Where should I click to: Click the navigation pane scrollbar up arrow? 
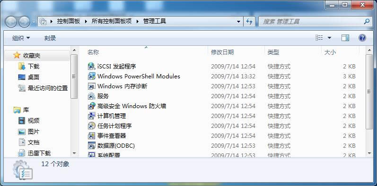pos(74,50)
